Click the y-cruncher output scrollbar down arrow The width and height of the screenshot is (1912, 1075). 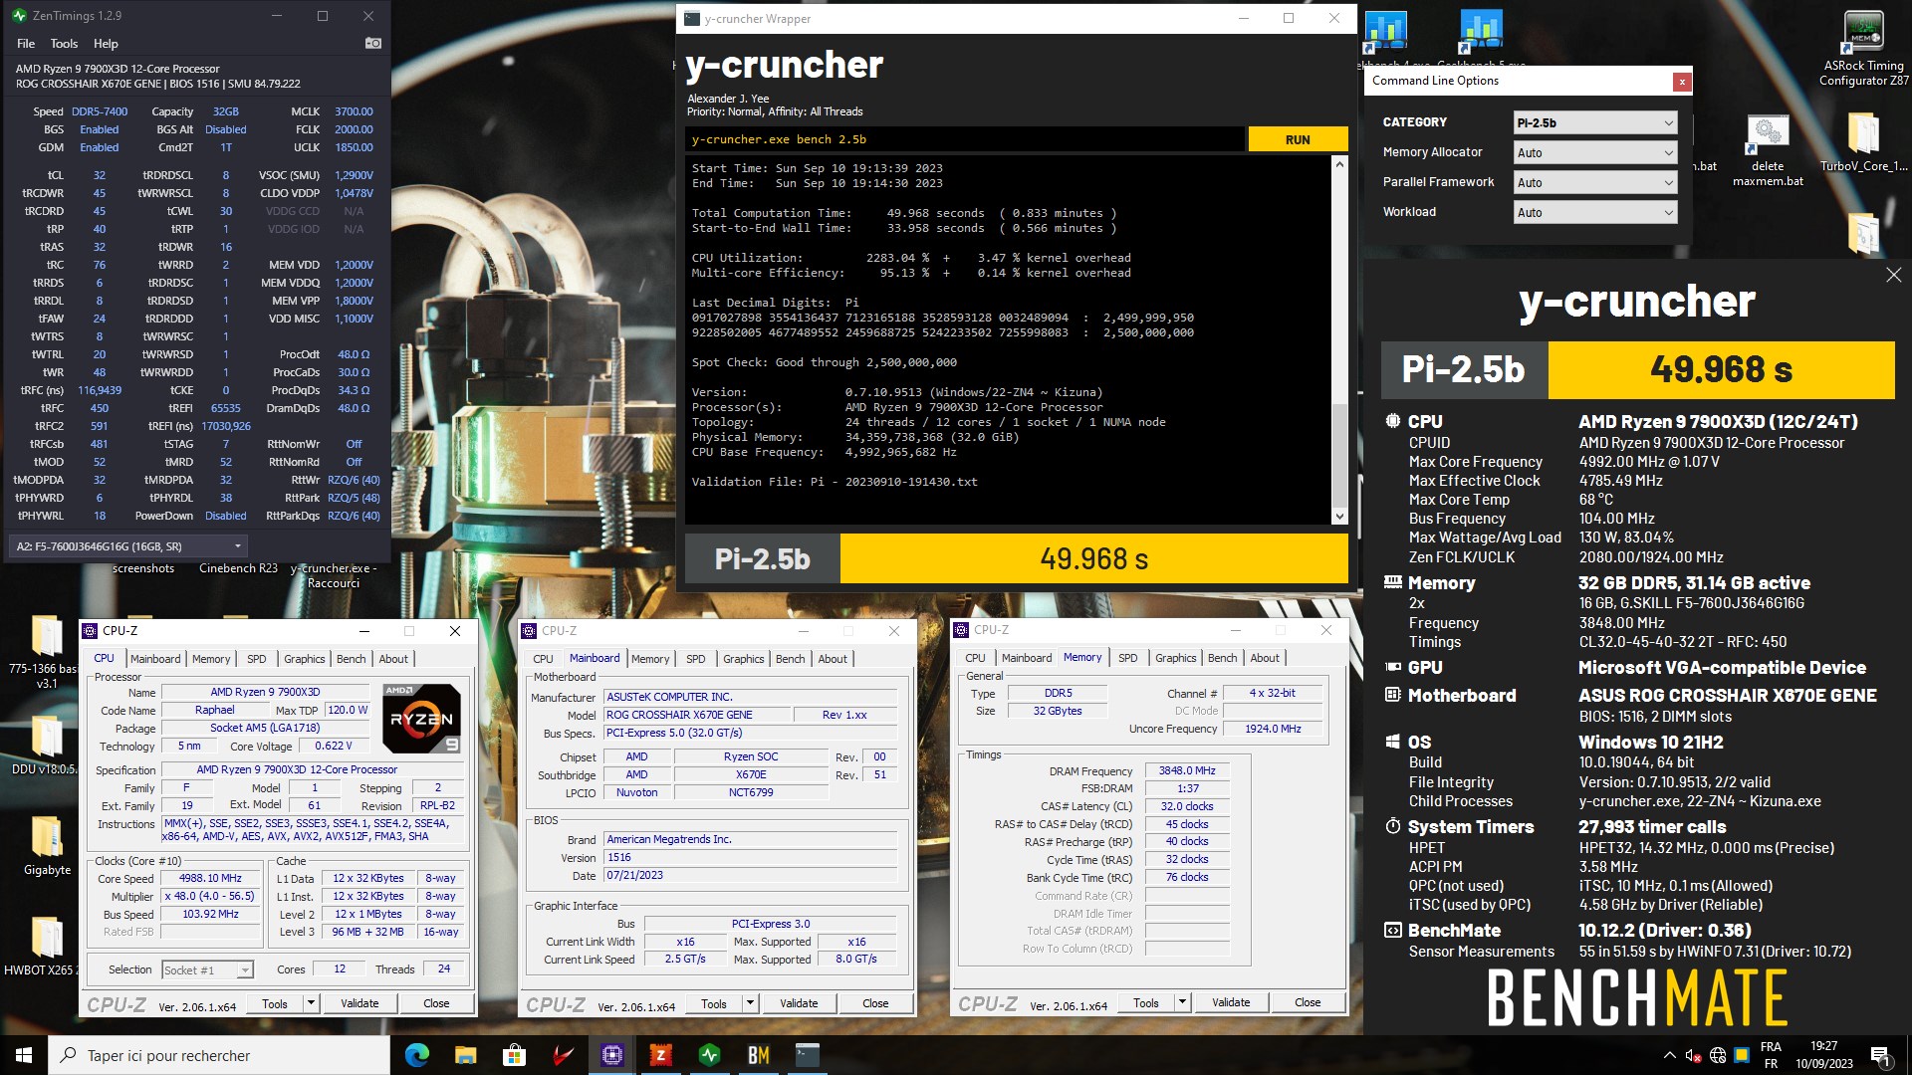pyautogui.click(x=1339, y=516)
